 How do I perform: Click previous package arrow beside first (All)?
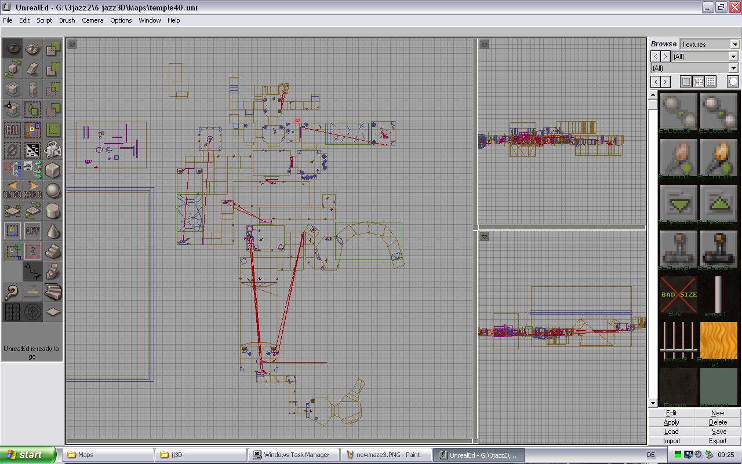click(x=655, y=56)
